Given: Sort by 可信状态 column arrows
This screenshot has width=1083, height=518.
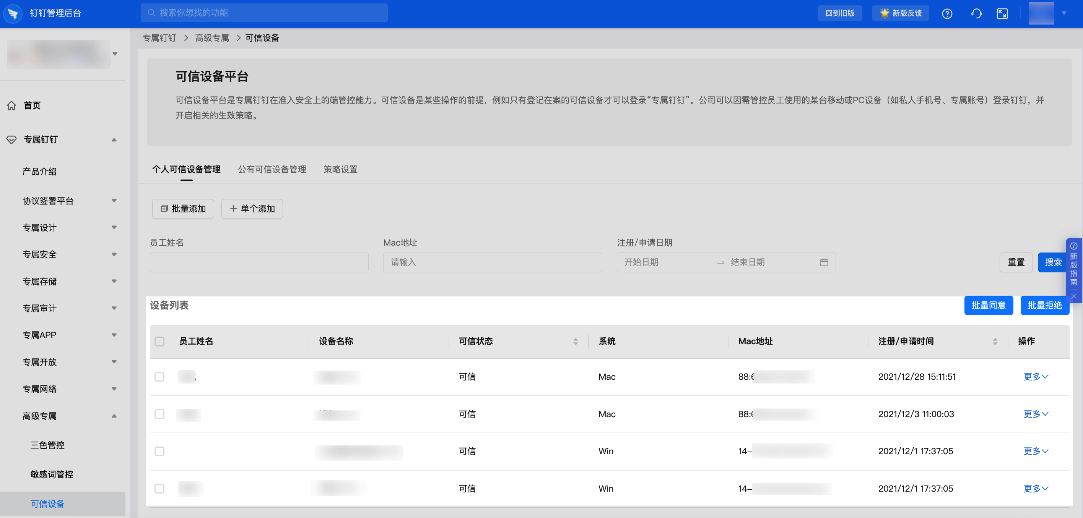Looking at the screenshot, I should [575, 342].
